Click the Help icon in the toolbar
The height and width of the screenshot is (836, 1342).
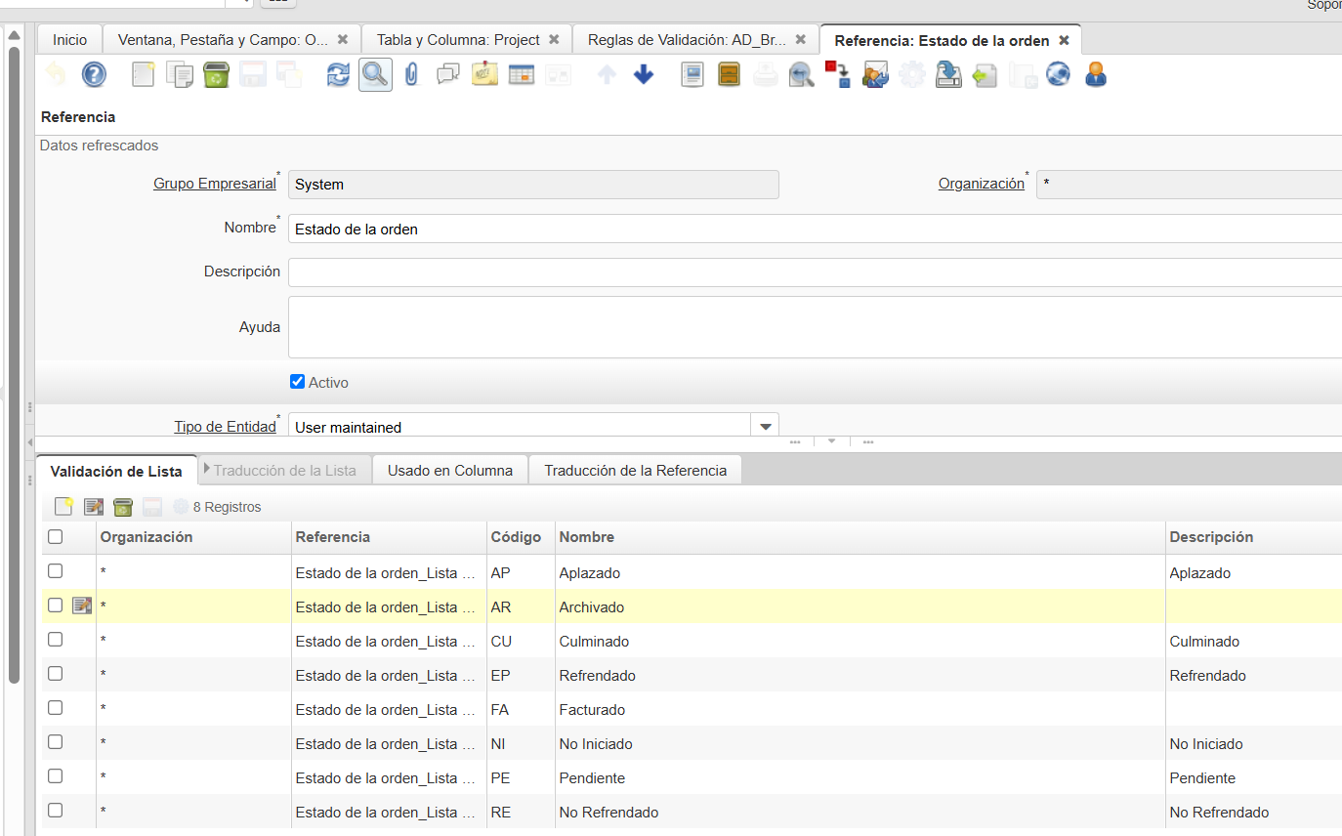pos(94,75)
